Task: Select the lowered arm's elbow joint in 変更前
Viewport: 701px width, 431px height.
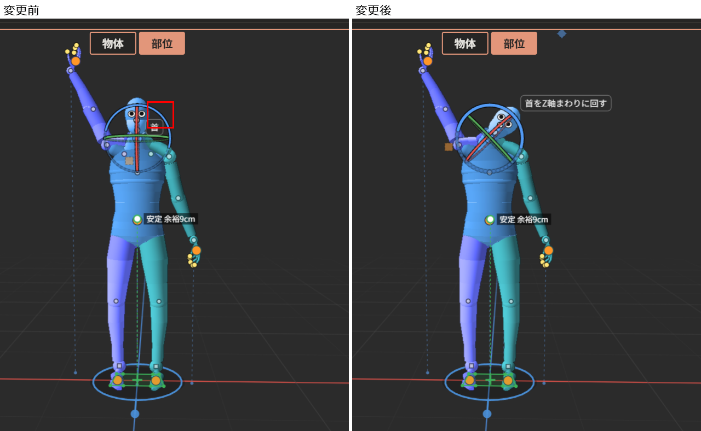Action: coord(178,198)
